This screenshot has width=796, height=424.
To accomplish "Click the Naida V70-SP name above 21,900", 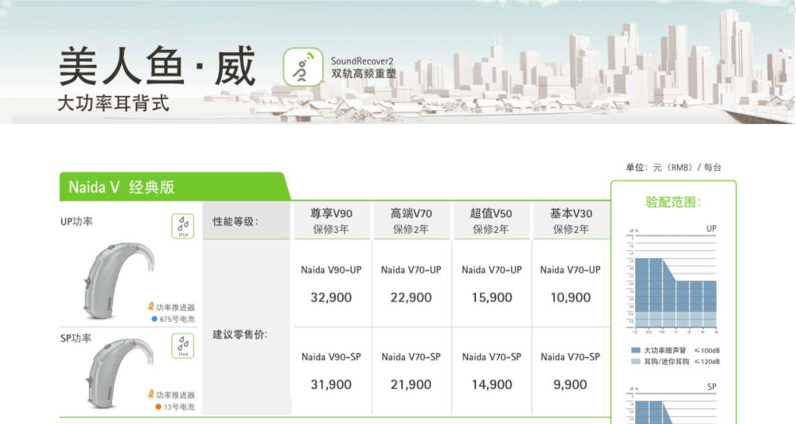I will [411, 356].
